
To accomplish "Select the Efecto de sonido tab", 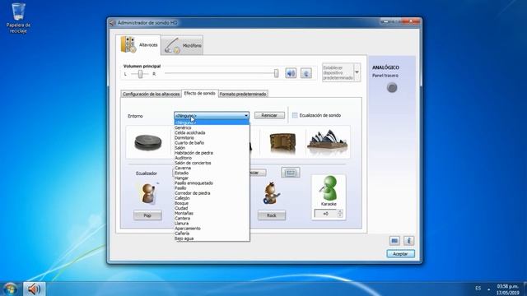I will coord(199,93).
